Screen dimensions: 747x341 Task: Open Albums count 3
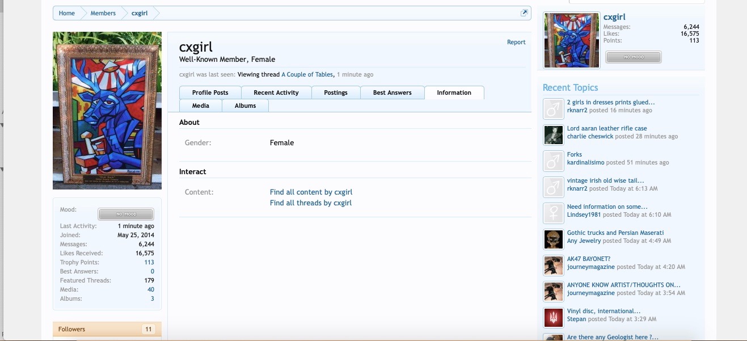click(152, 298)
